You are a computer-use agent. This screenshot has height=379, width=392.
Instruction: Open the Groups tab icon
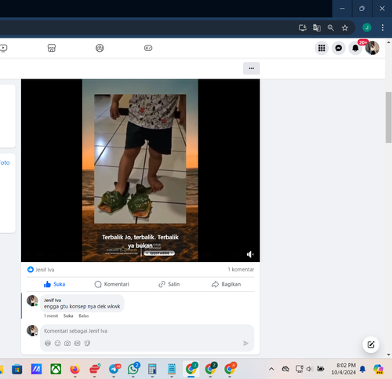coord(100,48)
